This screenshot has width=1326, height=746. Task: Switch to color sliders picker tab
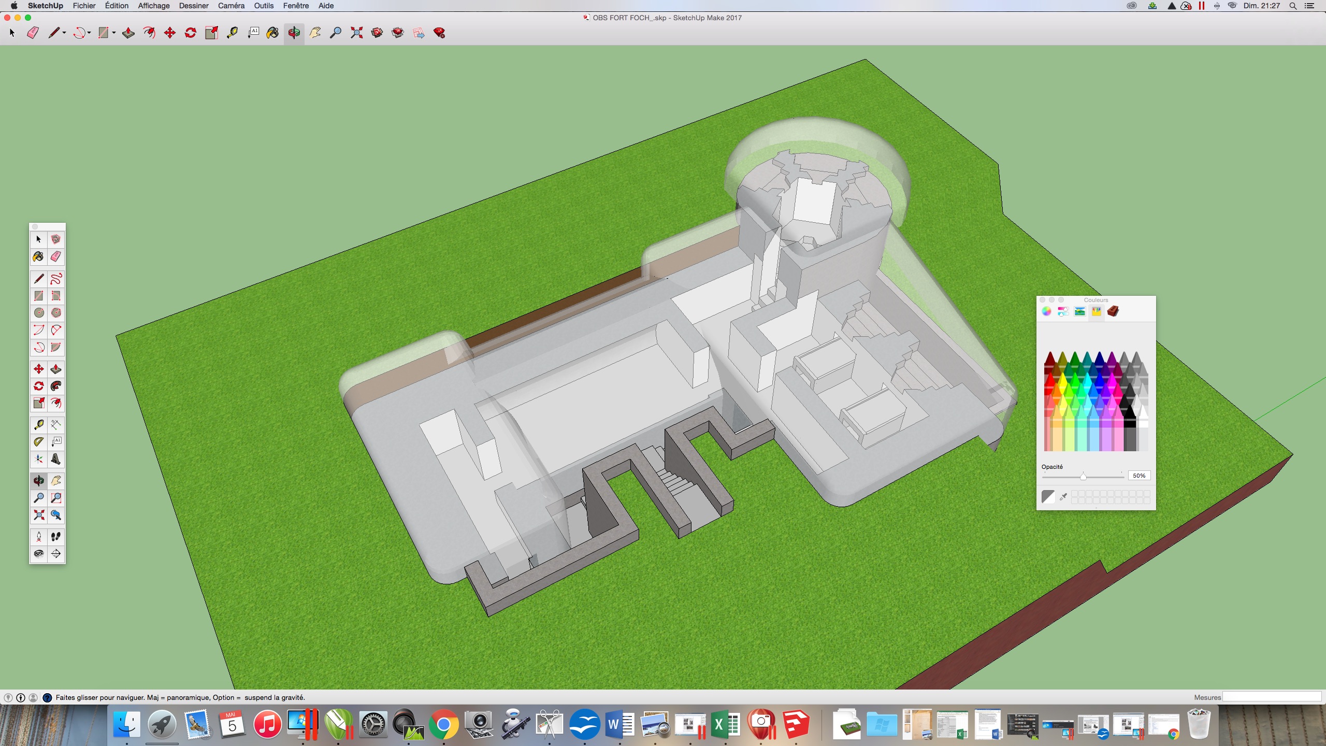1063,311
